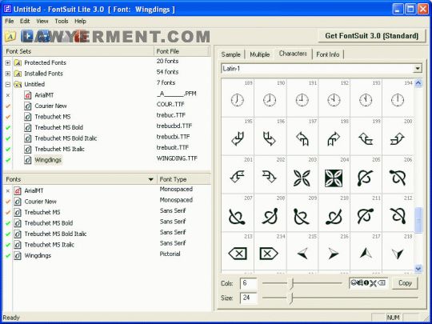This screenshot has width=432, height=324.
Task: Click the character grid scrollbar thumb
Action: pos(418,220)
